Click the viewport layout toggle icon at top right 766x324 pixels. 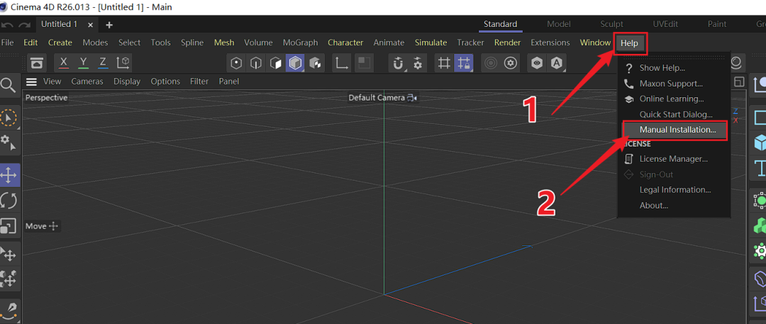pyautogui.click(x=739, y=82)
